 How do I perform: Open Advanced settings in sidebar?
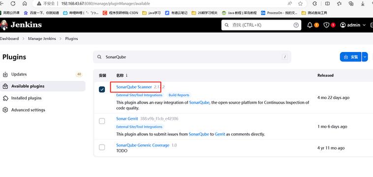coord(43,110)
